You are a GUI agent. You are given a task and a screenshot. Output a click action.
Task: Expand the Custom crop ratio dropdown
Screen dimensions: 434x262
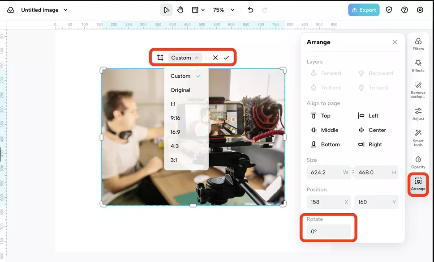coord(185,58)
